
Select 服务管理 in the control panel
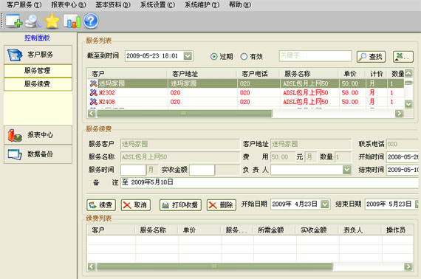pos(38,71)
